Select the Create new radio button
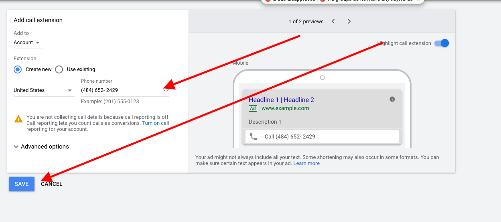This screenshot has height=222, width=501. click(x=18, y=69)
